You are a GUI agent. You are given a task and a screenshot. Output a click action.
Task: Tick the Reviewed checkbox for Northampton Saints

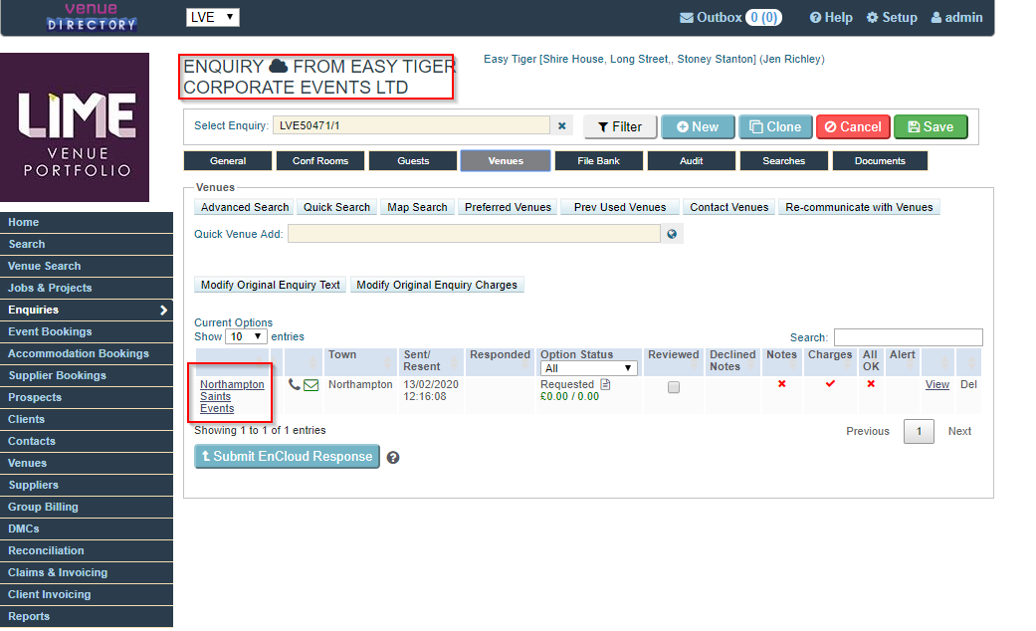pos(674,387)
